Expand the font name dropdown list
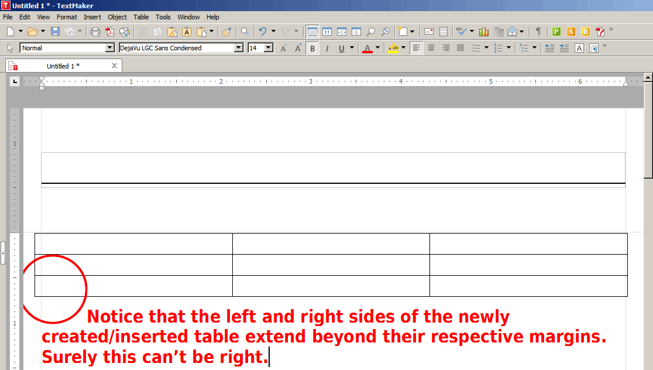 click(x=238, y=48)
